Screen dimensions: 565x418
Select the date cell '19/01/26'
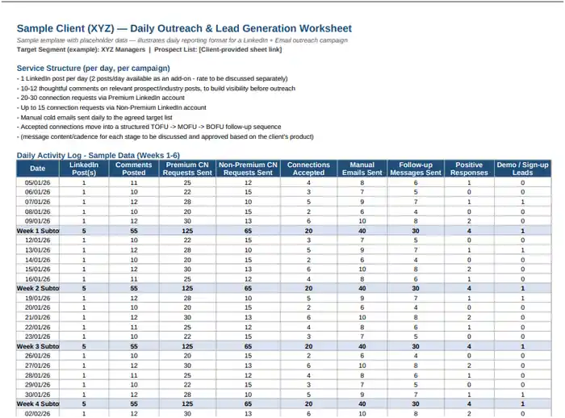(37, 298)
